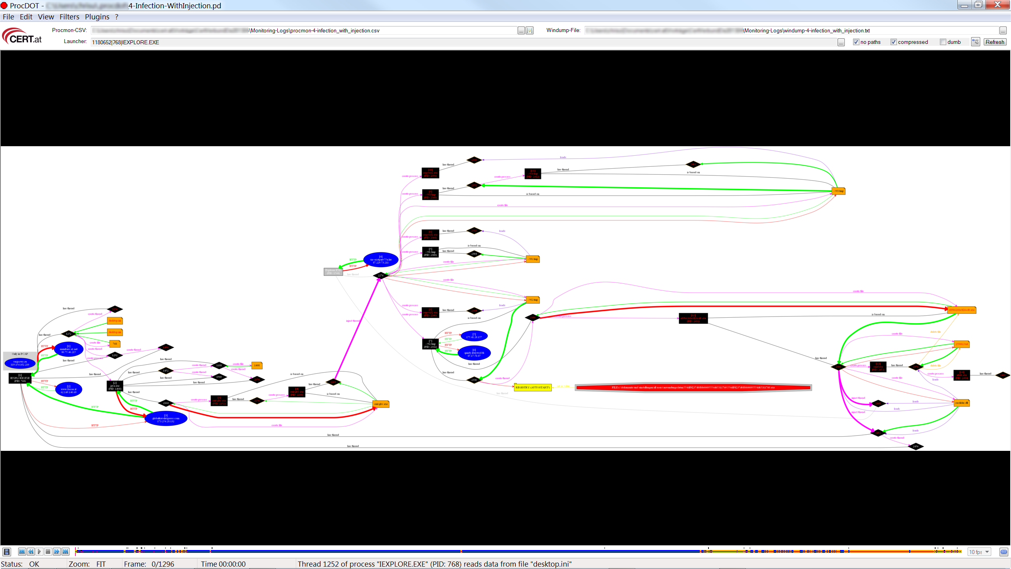Viewport: 1011px width, 569px height.
Task: Select the orange 768 file node
Action: (115, 344)
